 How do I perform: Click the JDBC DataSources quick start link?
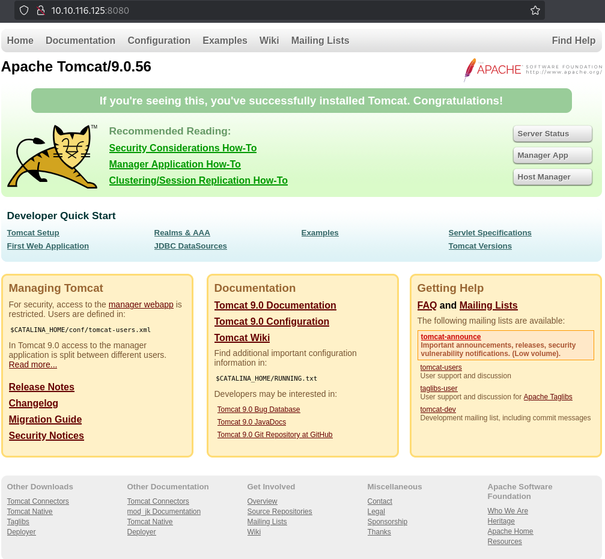(x=190, y=246)
